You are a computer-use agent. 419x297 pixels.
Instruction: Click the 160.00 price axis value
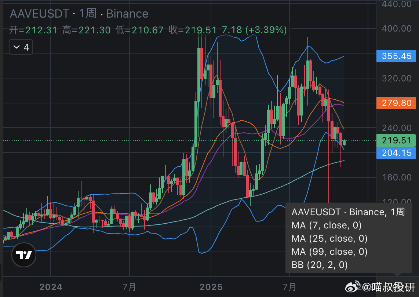click(x=397, y=177)
